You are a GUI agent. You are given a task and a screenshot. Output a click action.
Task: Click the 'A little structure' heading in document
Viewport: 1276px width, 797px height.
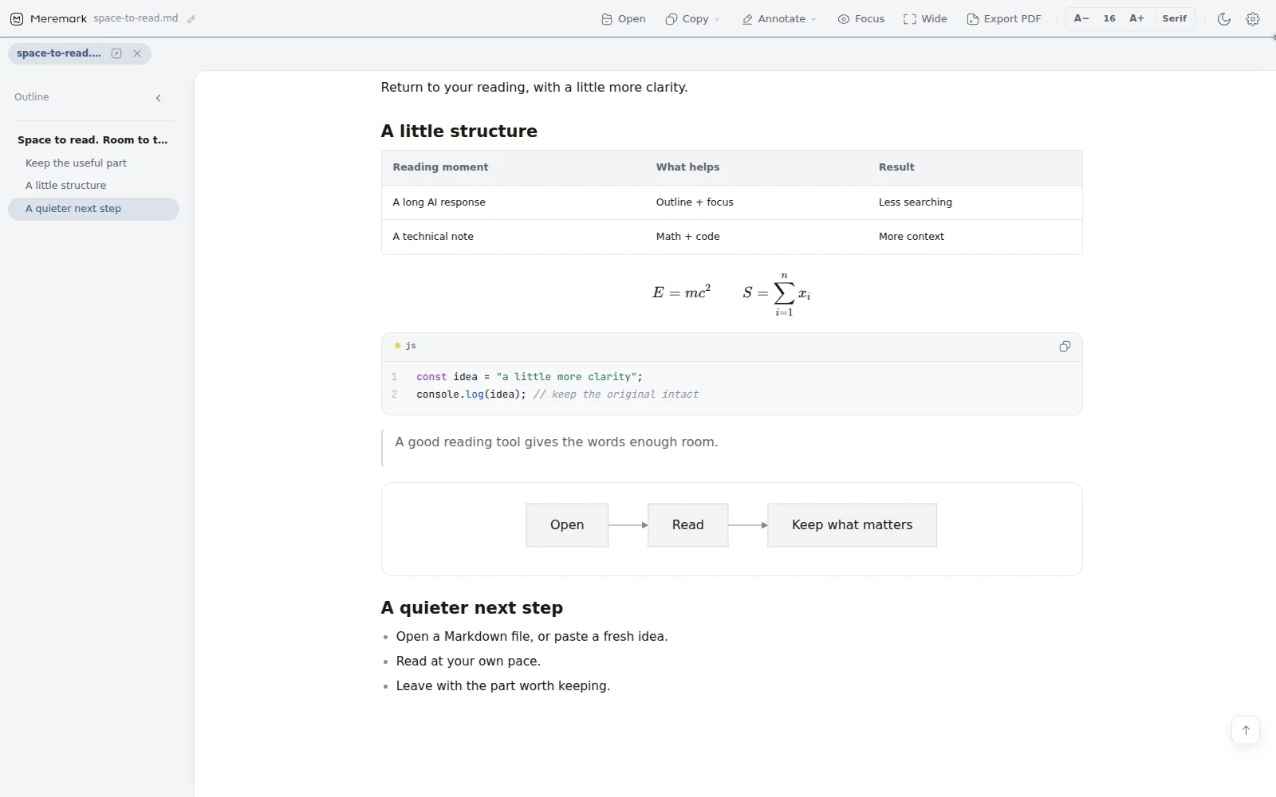pos(459,132)
